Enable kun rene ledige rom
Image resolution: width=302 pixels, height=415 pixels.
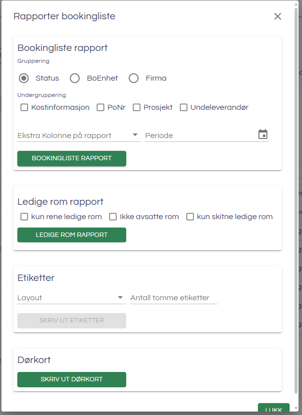[x=24, y=217]
